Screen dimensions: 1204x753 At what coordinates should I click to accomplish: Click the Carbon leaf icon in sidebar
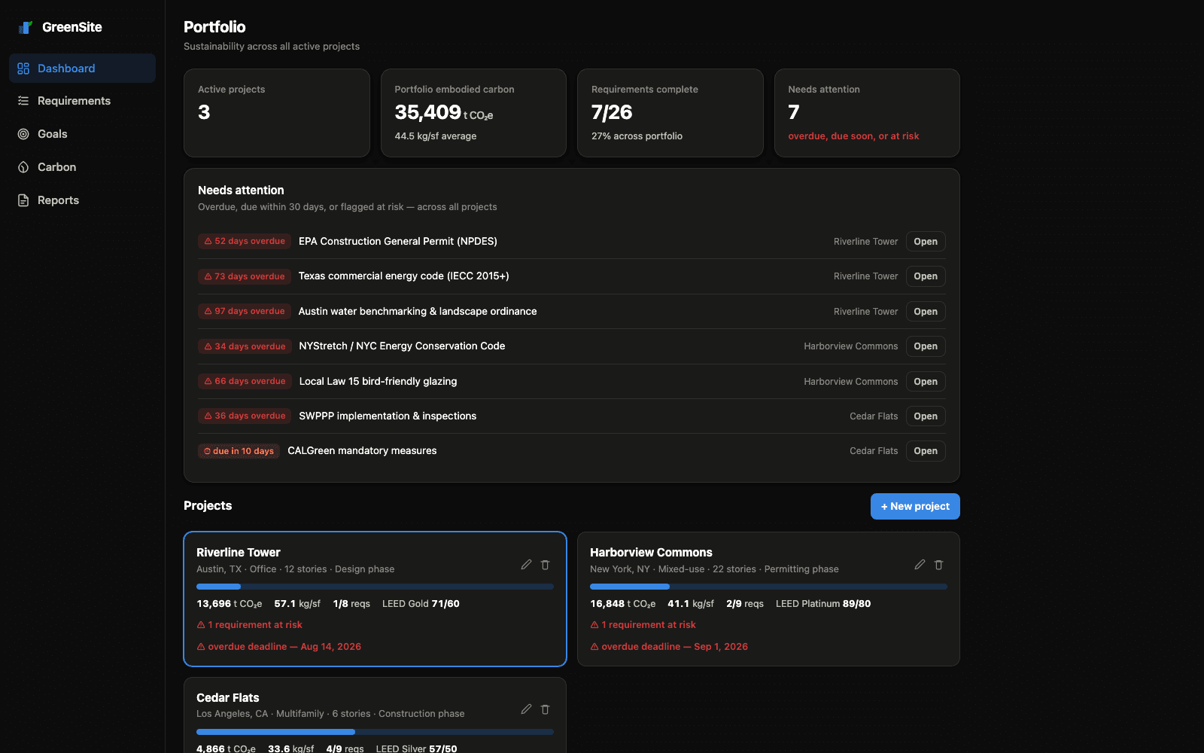[23, 167]
